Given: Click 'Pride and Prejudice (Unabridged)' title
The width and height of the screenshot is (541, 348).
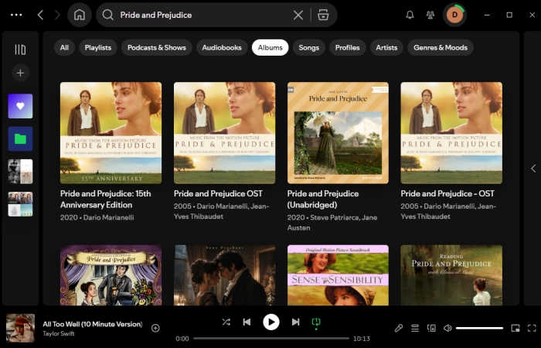Looking at the screenshot, I should click(x=323, y=200).
